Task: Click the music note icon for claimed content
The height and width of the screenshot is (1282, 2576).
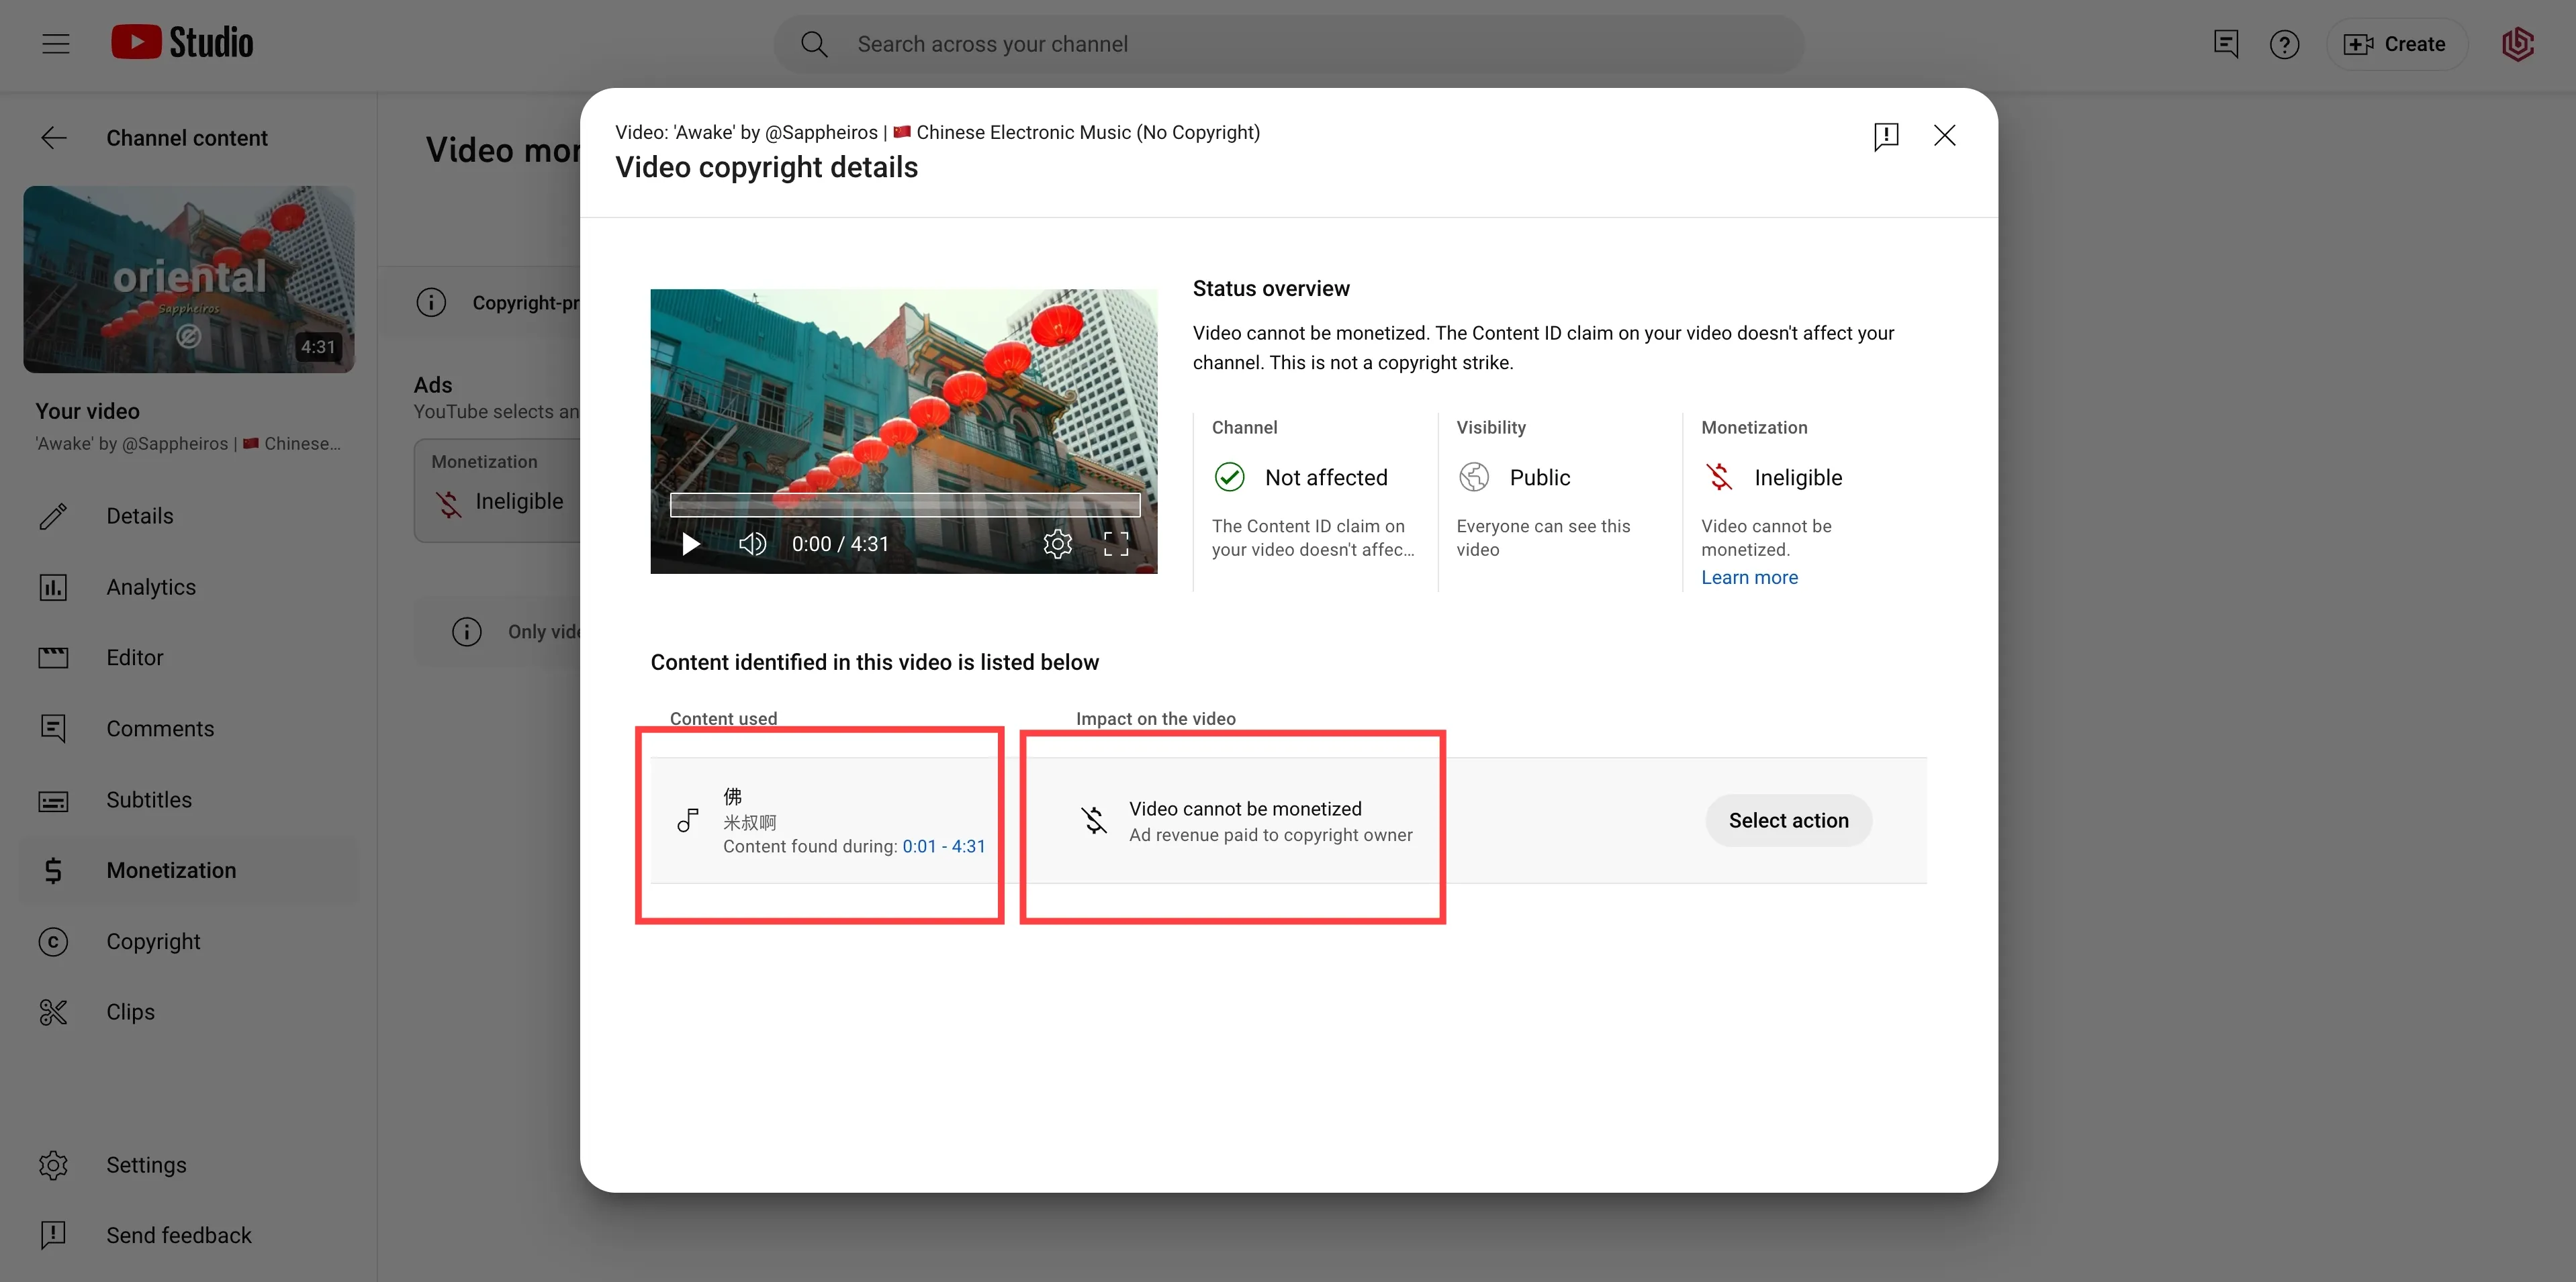Action: (687, 820)
